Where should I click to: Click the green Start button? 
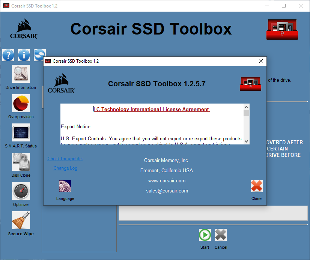pyautogui.click(x=205, y=234)
